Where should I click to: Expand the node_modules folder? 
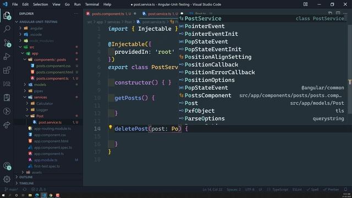coord(20,41)
